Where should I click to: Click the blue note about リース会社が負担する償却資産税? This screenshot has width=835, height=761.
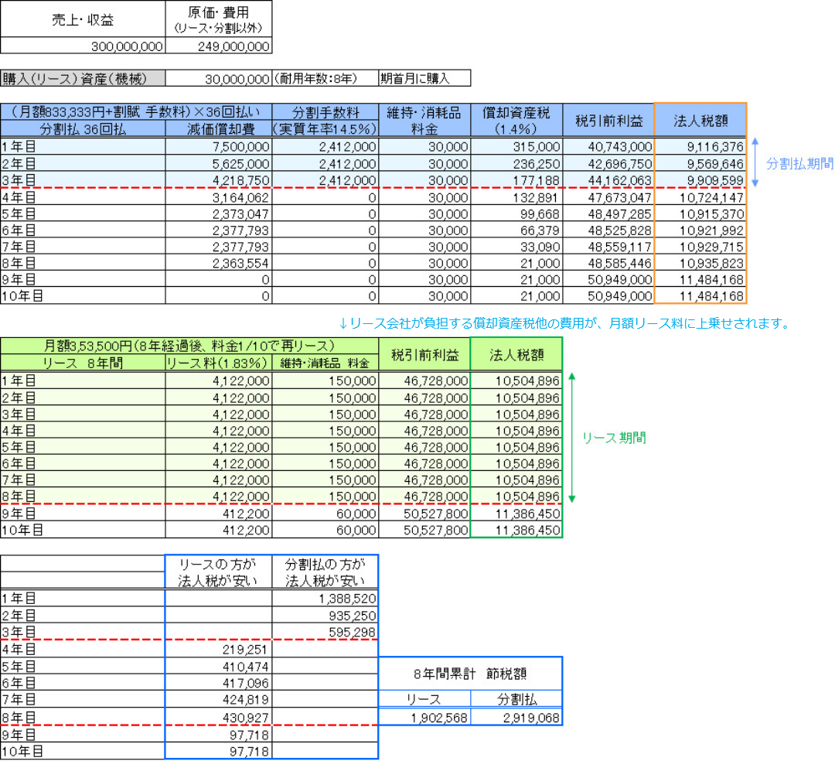(x=565, y=322)
